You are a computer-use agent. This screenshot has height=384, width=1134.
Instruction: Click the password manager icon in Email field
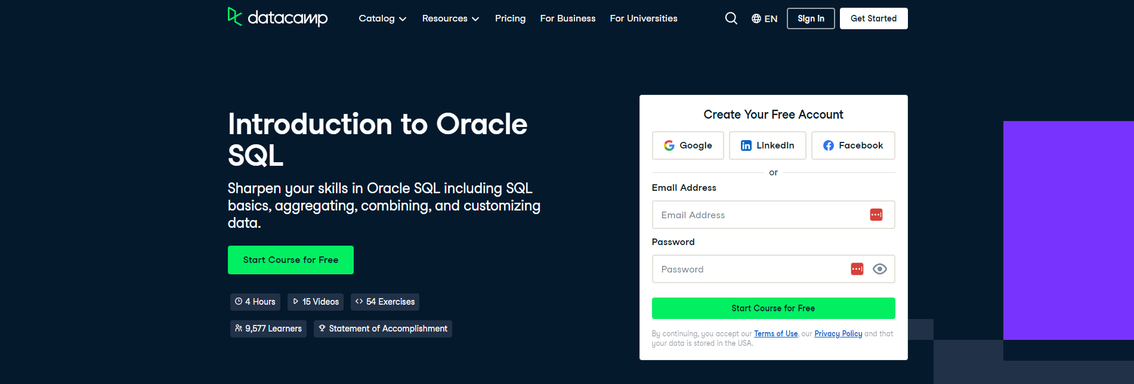tap(876, 215)
